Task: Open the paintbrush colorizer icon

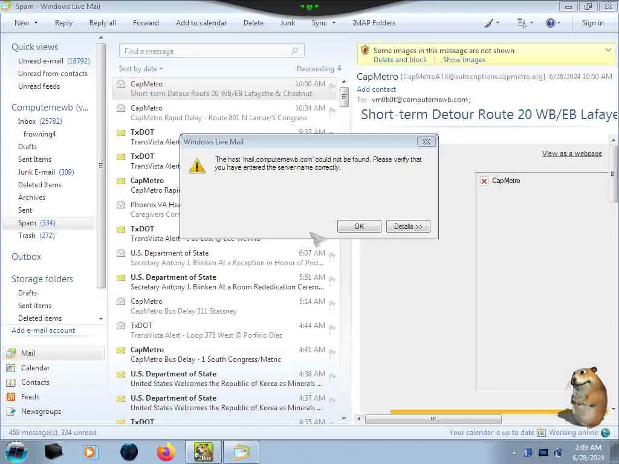Action: [488, 23]
